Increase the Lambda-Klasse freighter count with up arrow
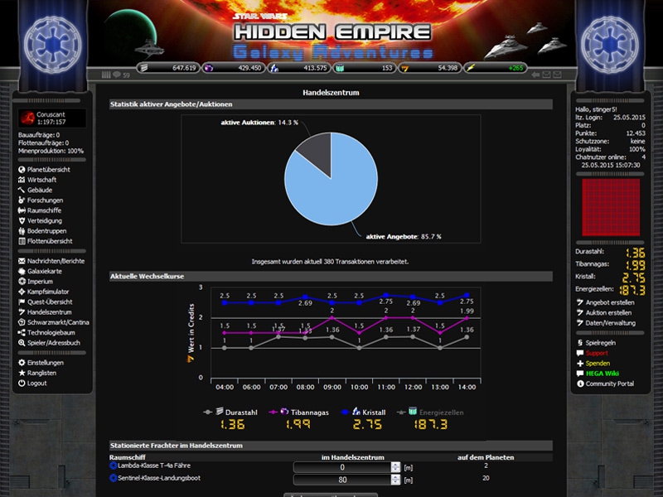663x497 pixels. (395, 465)
